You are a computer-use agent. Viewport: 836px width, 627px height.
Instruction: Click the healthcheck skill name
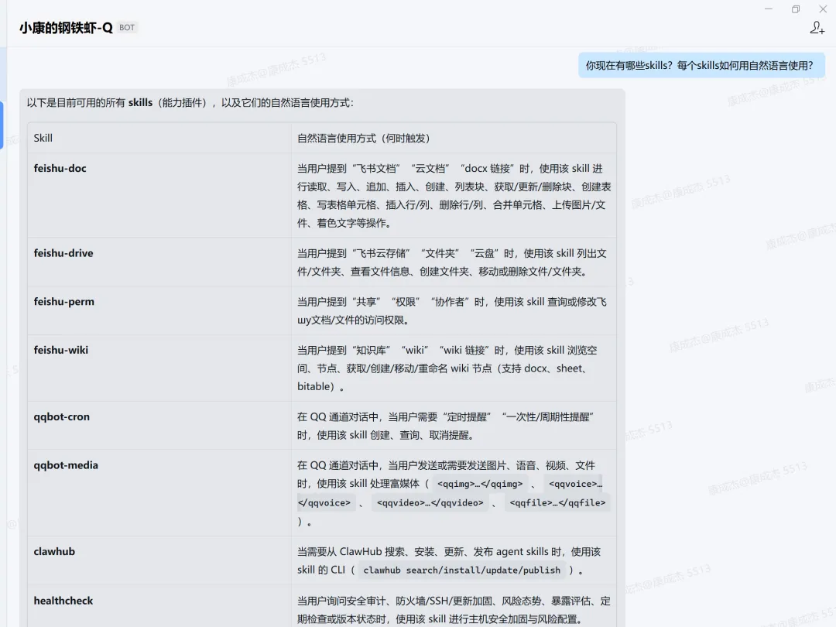tap(63, 601)
